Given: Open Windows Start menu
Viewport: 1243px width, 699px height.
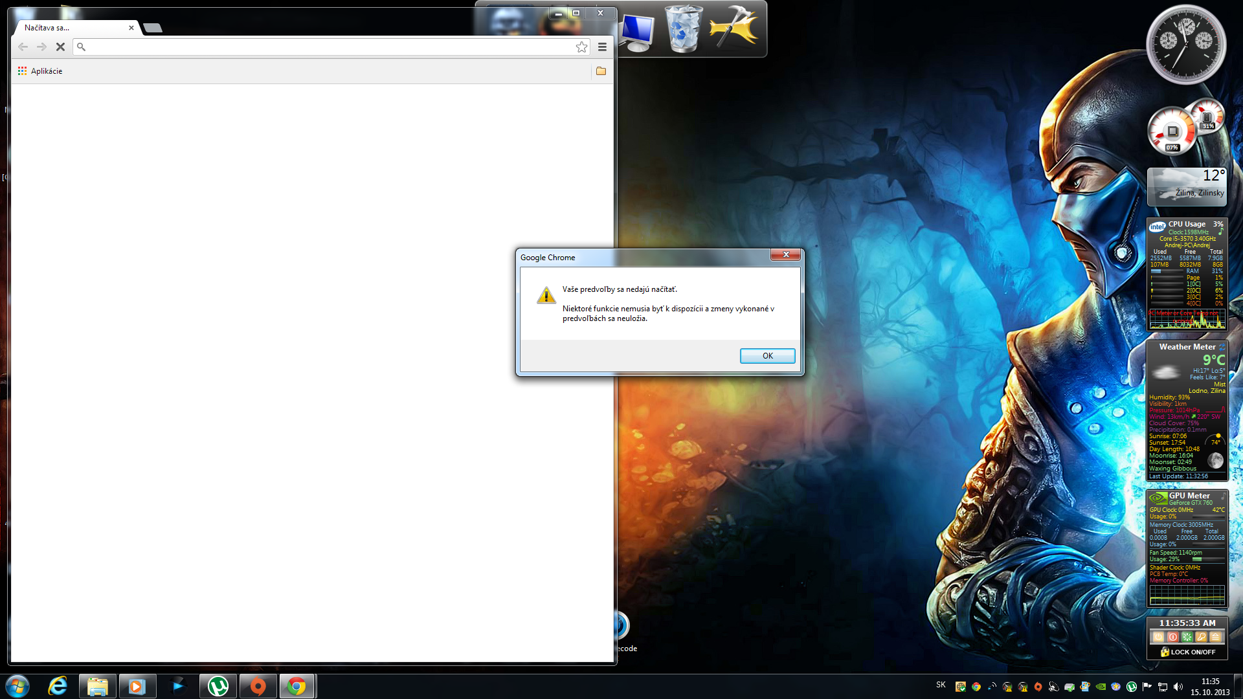Looking at the screenshot, I should point(17,686).
